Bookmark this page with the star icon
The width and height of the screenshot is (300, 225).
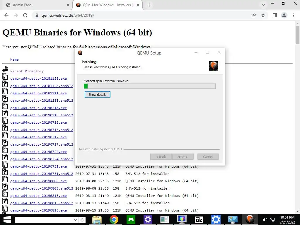click(x=263, y=15)
